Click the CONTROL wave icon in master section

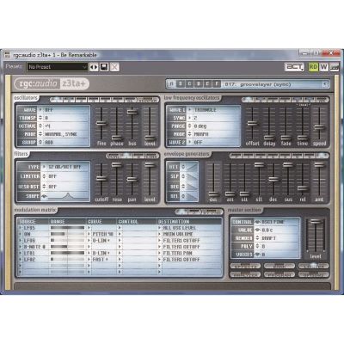coord(257,222)
